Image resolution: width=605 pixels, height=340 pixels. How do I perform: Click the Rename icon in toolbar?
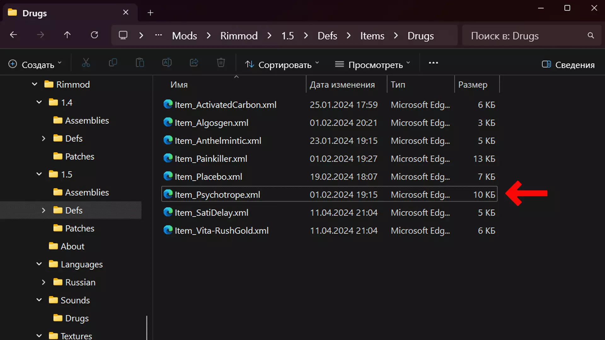(x=167, y=63)
